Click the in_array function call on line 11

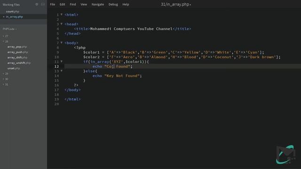100,61
